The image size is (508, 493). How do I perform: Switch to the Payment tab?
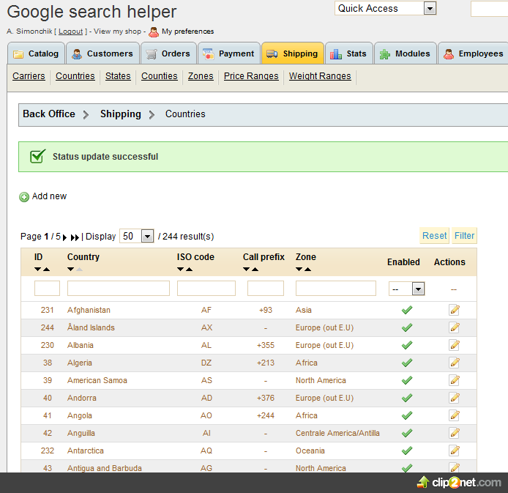click(x=229, y=53)
